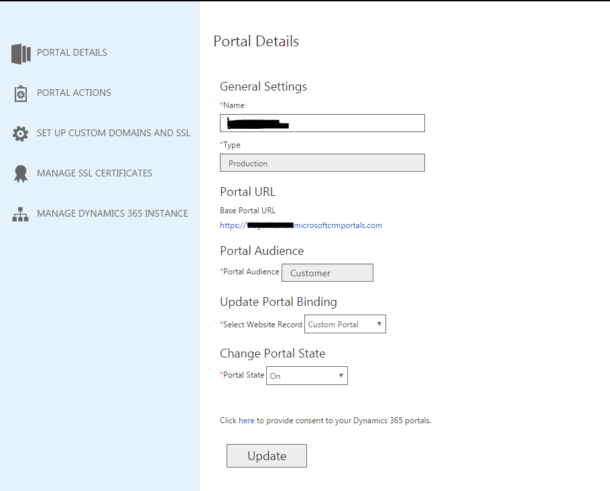
Task: Navigate to Set Up Custom Domains and SSL
Action: (x=113, y=133)
